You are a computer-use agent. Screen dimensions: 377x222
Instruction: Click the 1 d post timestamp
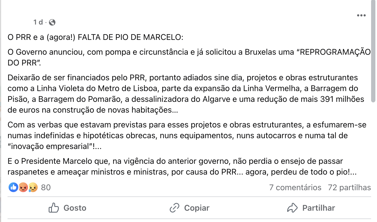[38, 22]
